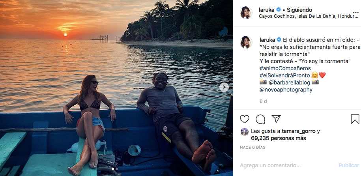Toggle the Siguiendo follow status
The width and height of the screenshot is (361, 176).
pos(299,9)
